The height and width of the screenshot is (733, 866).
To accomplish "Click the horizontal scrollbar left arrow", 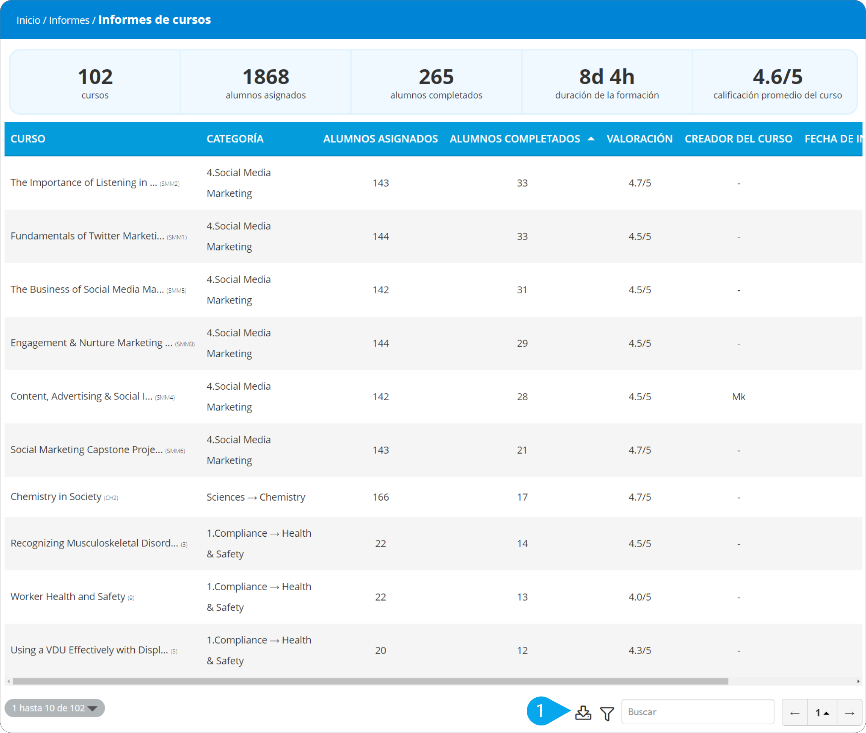I will (x=8, y=681).
